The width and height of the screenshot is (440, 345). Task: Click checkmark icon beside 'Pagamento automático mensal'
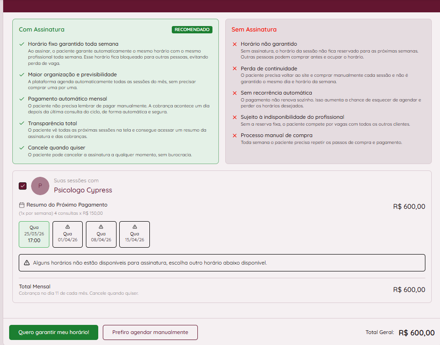click(x=21, y=99)
